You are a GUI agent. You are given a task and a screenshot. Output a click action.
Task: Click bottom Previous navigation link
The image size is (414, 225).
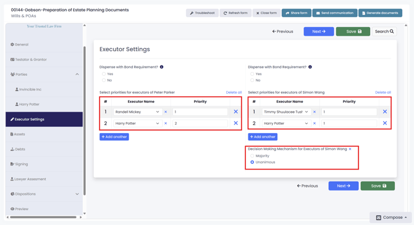pos(307,186)
